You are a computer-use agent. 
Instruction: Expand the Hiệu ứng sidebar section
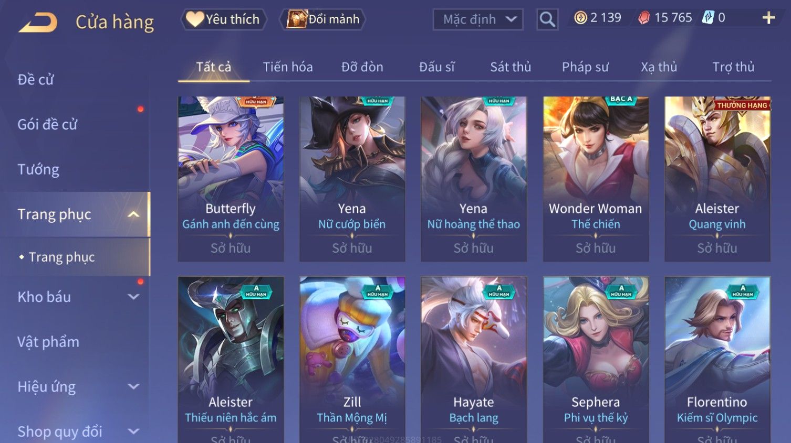(x=133, y=387)
